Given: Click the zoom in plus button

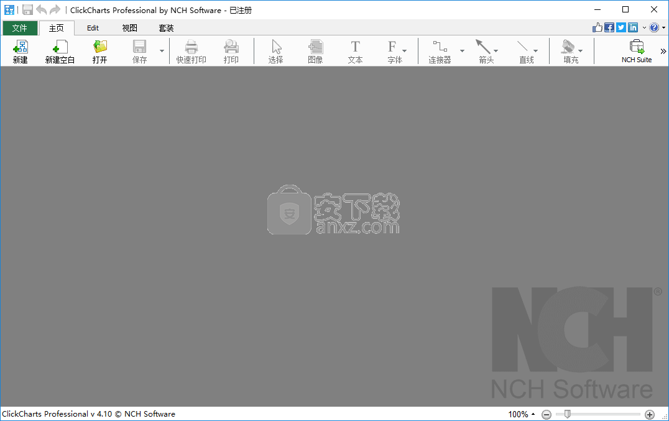Looking at the screenshot, I should pos(649,414).
